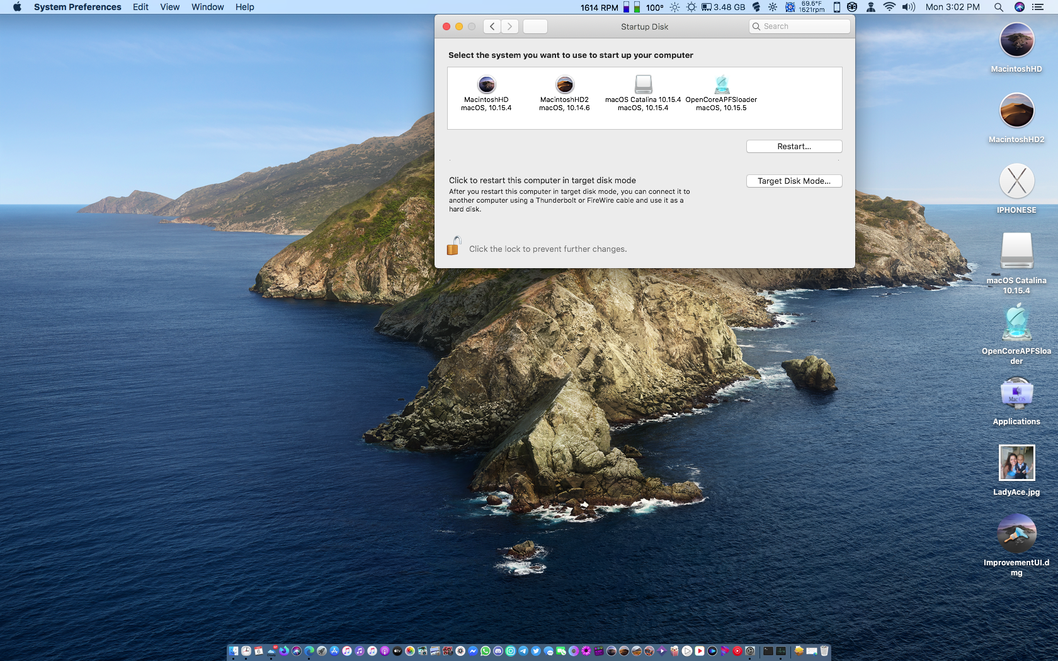Click the iPhone icon in menu bar
Image resolution: width=1058 pixels, height=661 pixels.
(837, 7)
